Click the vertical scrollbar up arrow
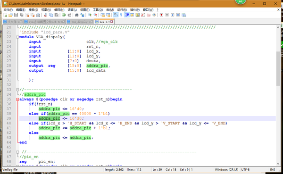This screenshot has height=174, width=283. click(278, 27)
